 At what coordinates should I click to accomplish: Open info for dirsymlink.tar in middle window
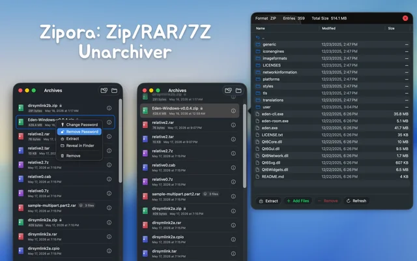coord(233,254)
